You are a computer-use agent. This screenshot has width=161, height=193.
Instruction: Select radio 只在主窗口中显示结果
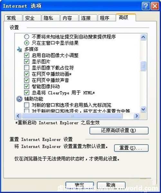(27, 43)
